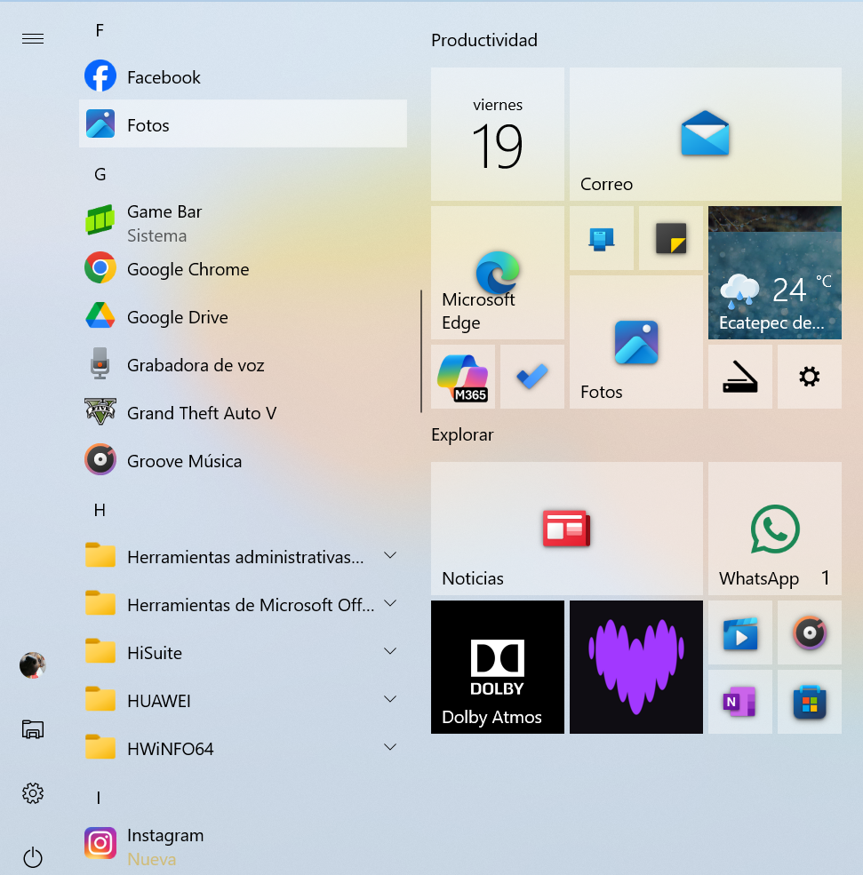Launch Facebook from the app list
863x875 pixels.
[243, 76]
